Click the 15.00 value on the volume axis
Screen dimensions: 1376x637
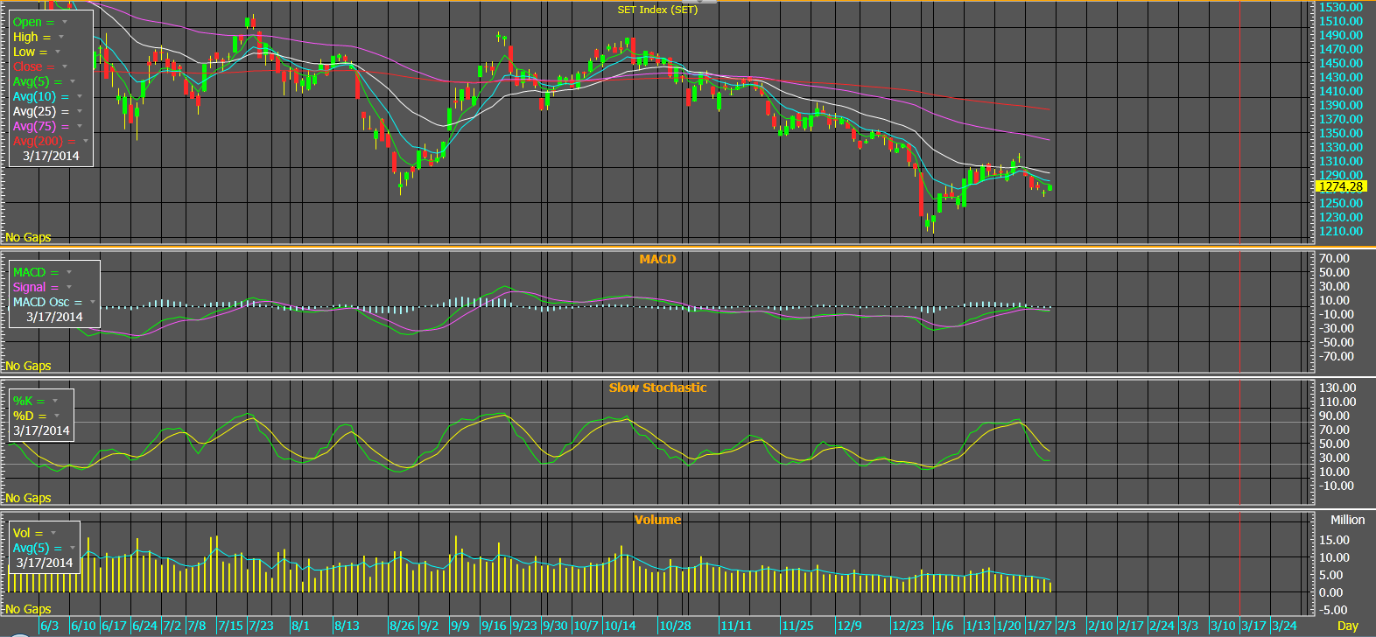tap(1336, 540)
